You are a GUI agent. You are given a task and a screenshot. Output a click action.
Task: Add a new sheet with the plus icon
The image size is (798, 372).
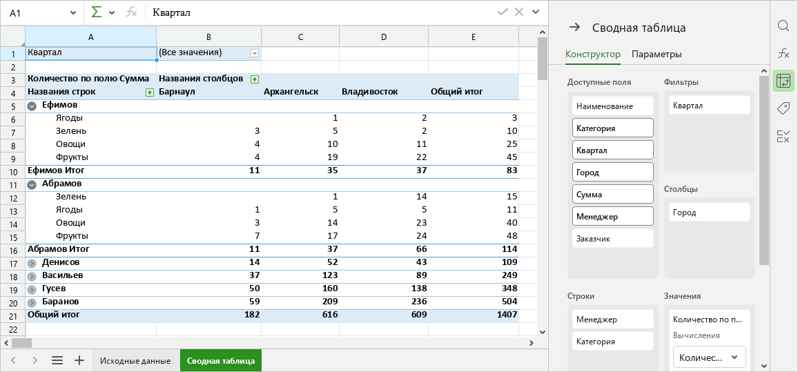[x=79, y=361]
